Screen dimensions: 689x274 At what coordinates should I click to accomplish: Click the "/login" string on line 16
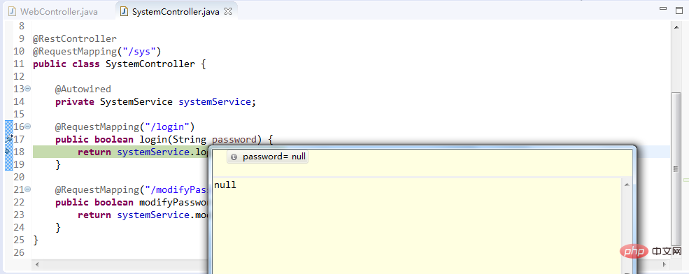[167, 127]
